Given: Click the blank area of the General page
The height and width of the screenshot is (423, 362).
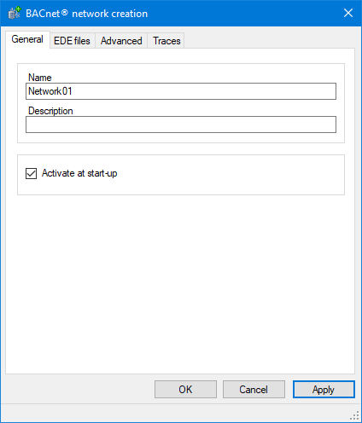Looking at the screenshot, I should [x=181, y=284].
